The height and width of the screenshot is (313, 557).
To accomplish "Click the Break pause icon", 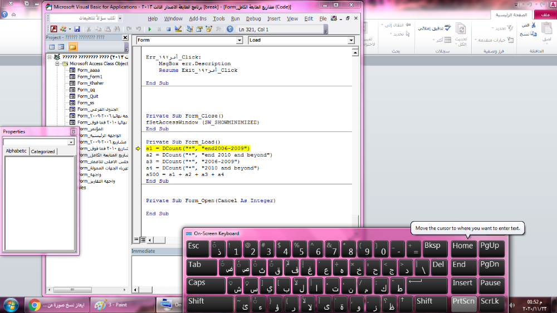I will [159, 29].
